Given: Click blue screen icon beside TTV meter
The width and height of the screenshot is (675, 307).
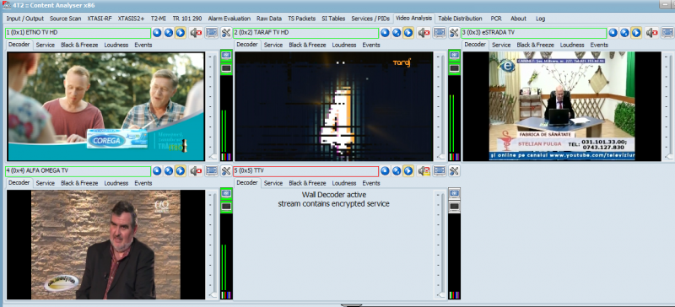Looking at the screenshot, I should tap(454, 193).
